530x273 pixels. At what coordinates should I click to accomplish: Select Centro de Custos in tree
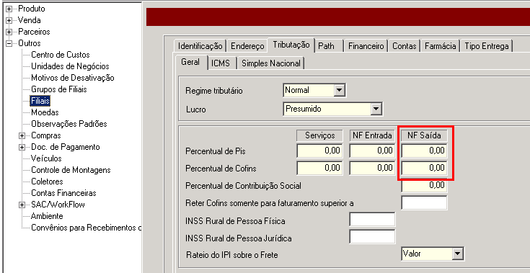[x=61, y=55]
